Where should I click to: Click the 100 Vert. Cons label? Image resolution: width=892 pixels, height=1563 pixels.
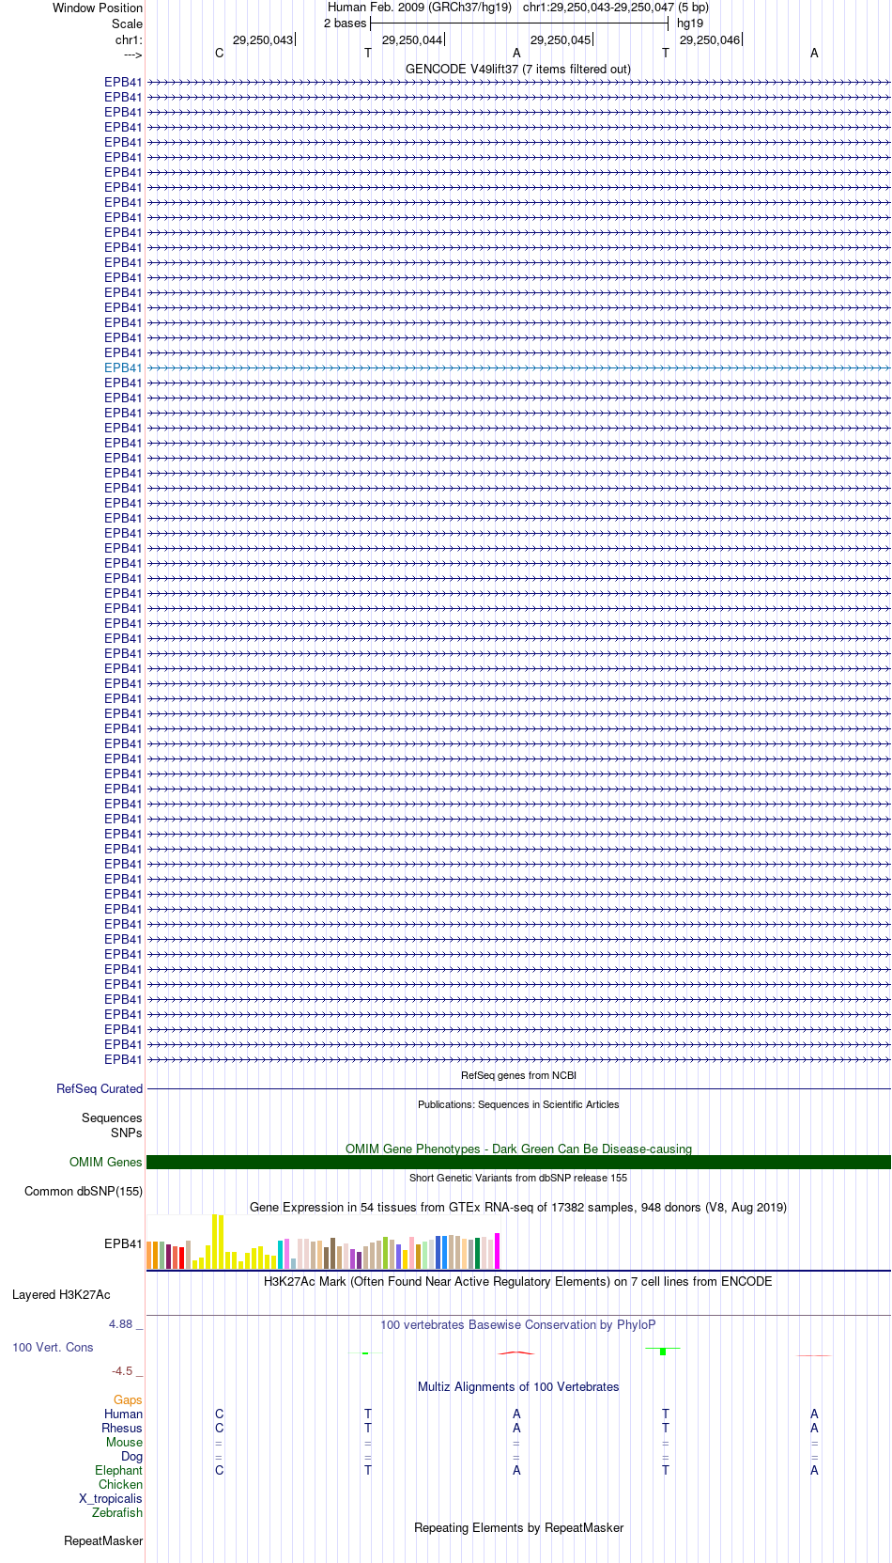(53, 1348)
